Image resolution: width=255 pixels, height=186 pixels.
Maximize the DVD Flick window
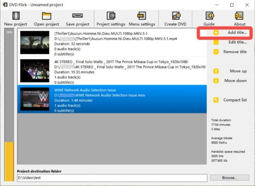click(x=232, y=5)
